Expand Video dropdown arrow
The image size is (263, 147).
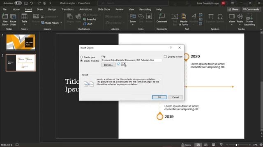tap(232, 24)
